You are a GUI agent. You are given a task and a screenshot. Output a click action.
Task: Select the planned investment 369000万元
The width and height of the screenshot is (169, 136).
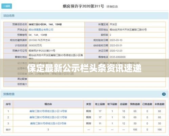35,45
